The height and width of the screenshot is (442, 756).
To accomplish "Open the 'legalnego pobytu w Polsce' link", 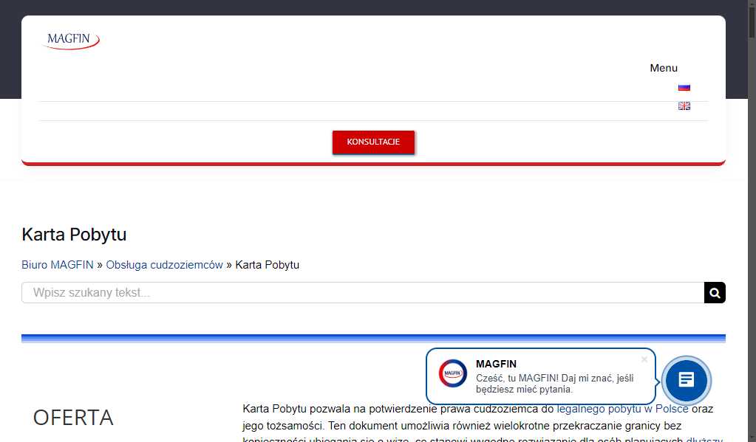I will pyautogui.click(x=622, y=409).
